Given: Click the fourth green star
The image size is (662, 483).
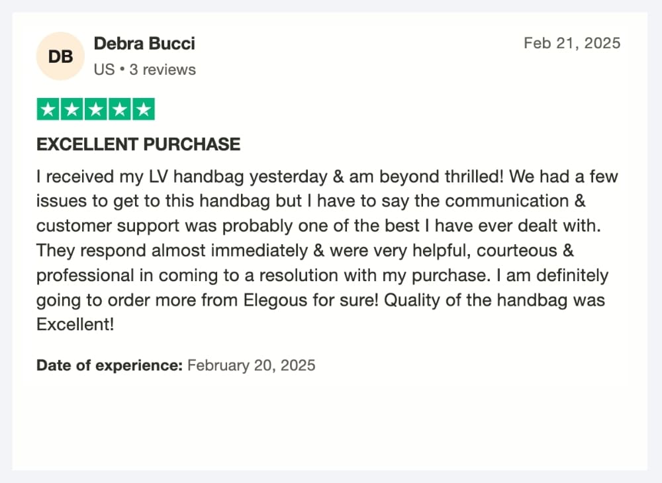Looking at the screenshot, I should point(120,109).
